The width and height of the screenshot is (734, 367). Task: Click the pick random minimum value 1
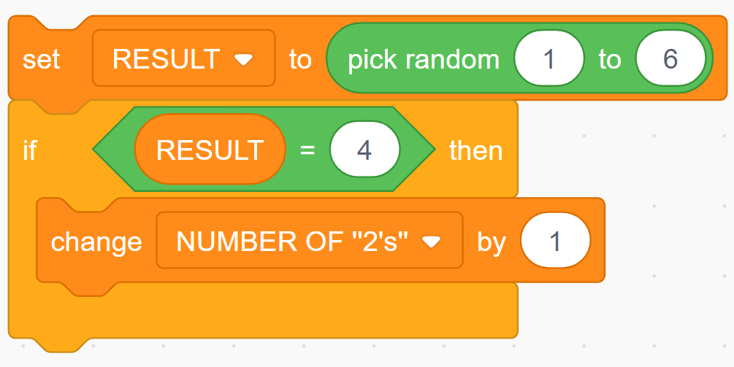(549, 59)
